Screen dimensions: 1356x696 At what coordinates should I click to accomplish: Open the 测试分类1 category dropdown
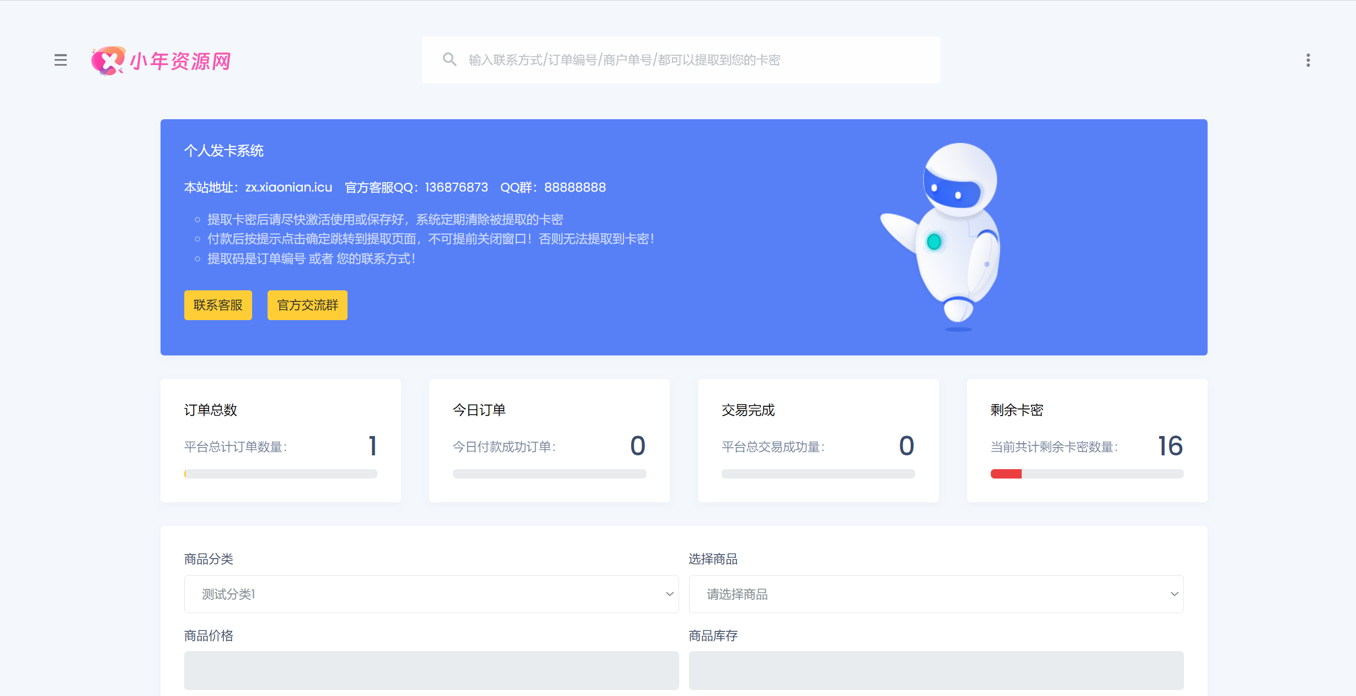click(x=431, y=594)
